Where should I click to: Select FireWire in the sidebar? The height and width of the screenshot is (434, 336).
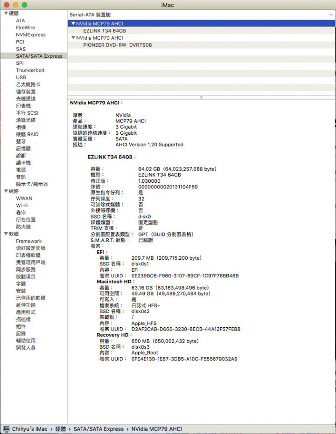tap(26, 28)
